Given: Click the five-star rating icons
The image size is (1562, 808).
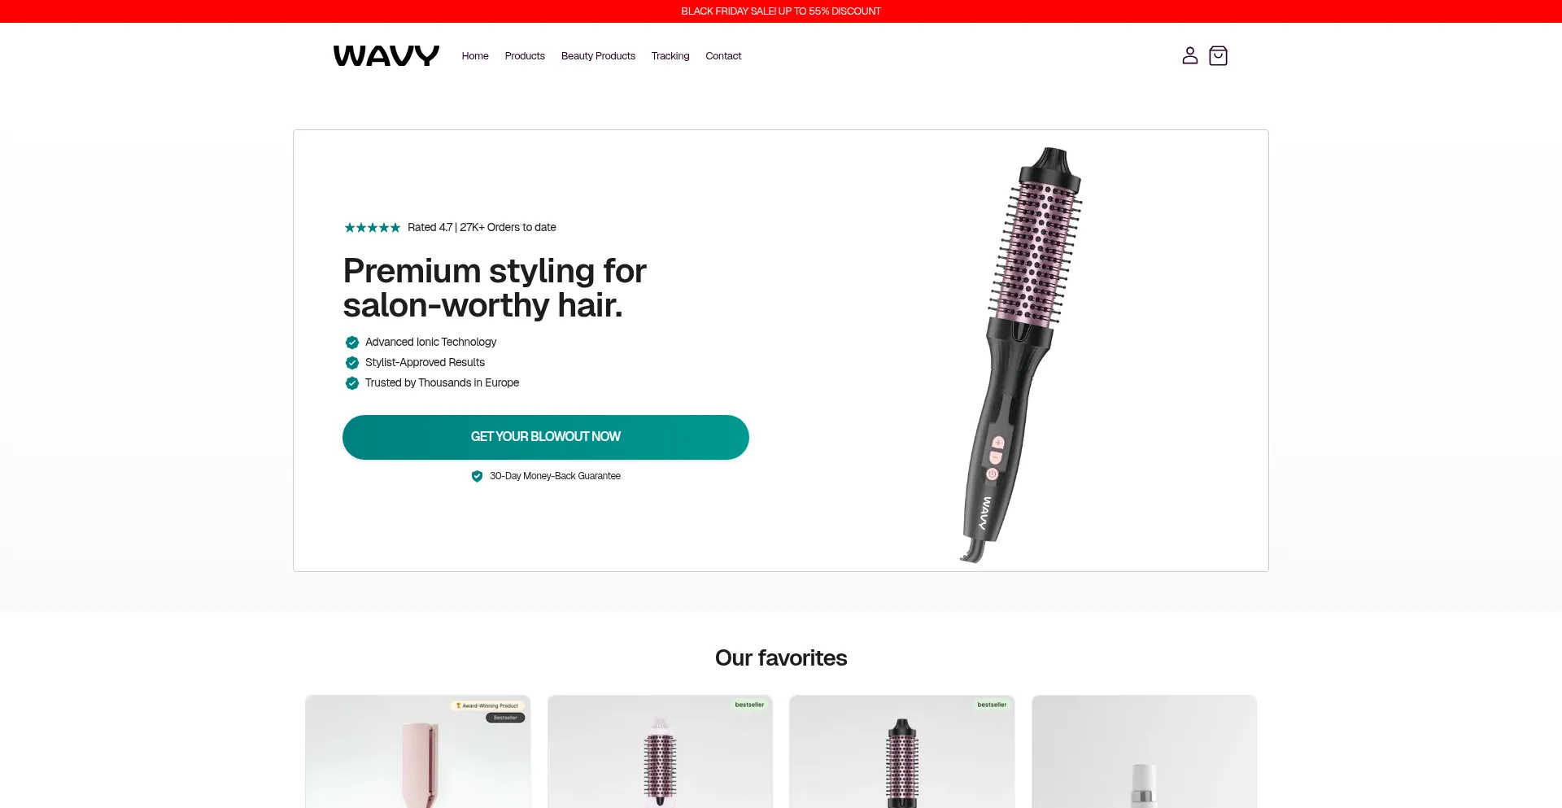Looking at the screenshot, I should 372,228.
